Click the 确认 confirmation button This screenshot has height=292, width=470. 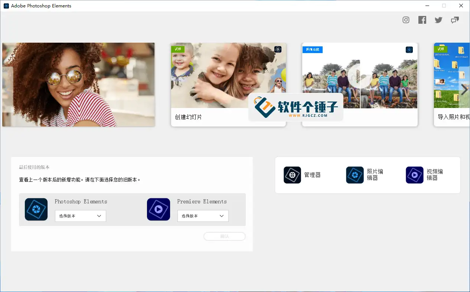(224, 236)
